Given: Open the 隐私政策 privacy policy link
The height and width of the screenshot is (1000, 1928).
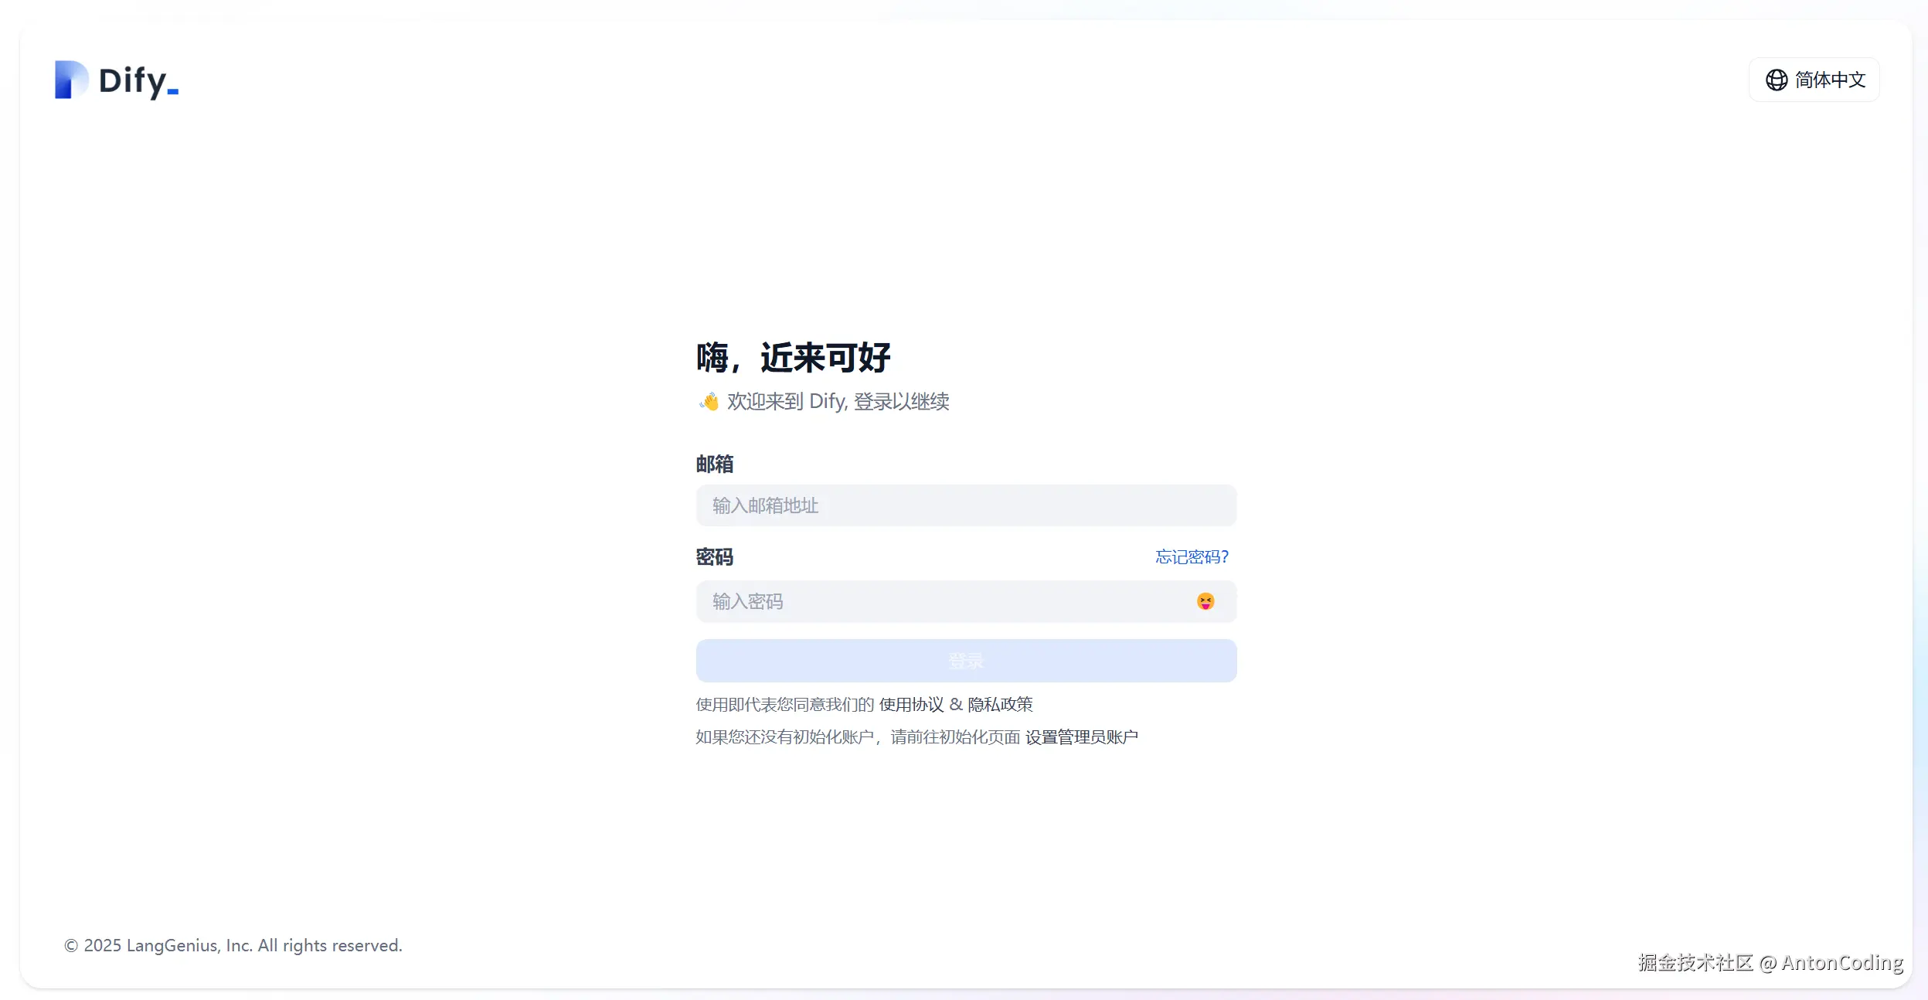Looking at the screenshot, I should click(1000, 704).
